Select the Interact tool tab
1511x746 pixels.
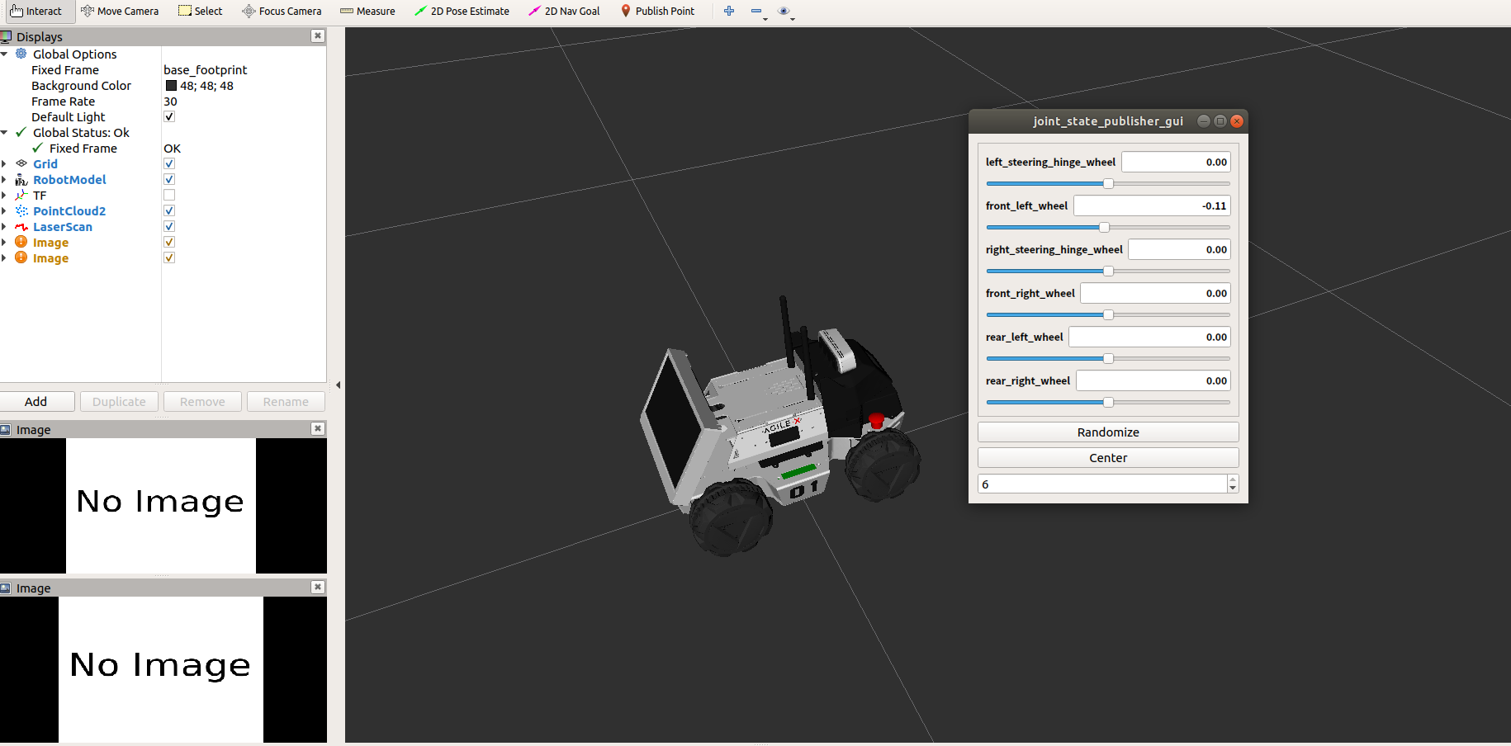pyautogui.click(x=36, y=12)
